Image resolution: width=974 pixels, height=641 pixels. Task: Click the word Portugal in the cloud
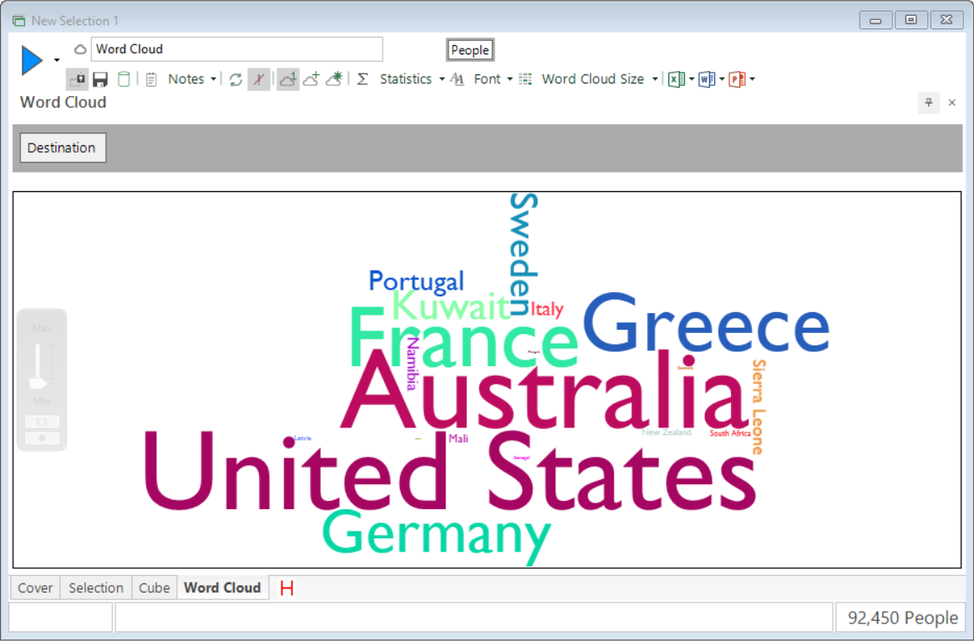click(416, 281)
